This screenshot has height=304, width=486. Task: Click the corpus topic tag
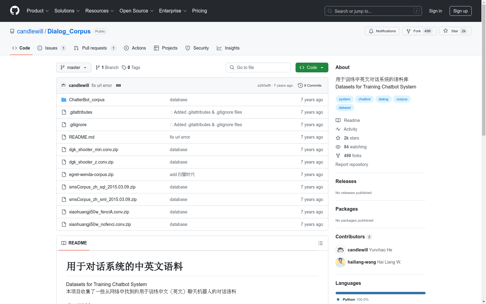pyautogui.click(x=402, y=99)
